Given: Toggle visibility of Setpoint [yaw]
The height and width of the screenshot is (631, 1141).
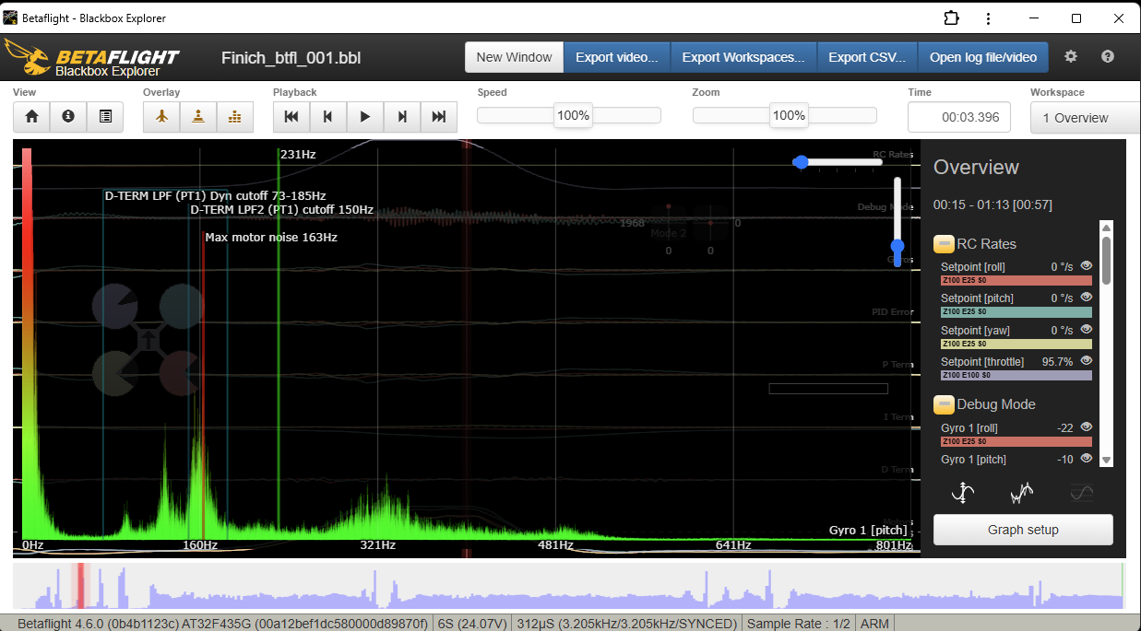Looking at the screenshot, I should click(x=1086, y=329).
